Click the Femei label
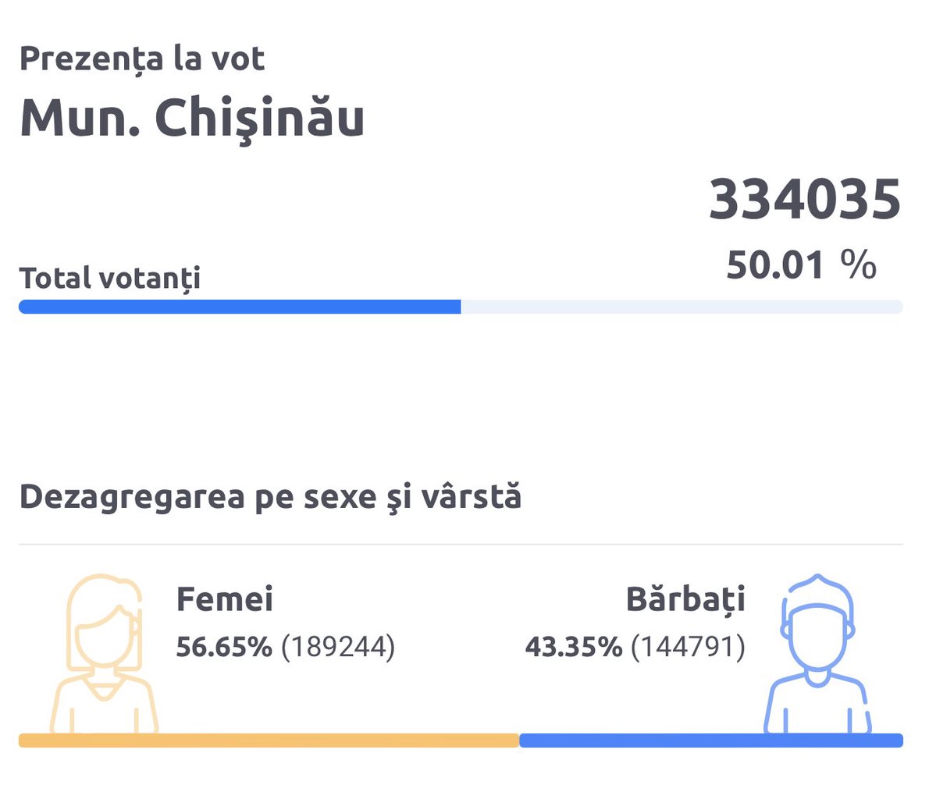This screenshot has width=929, height=799. pyautogui.click(x=225, y=598)
